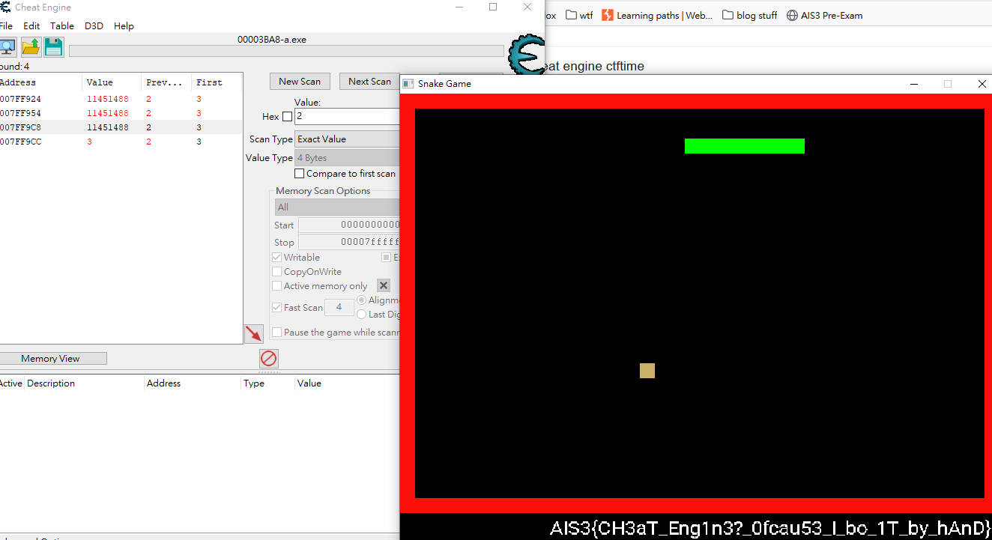The image size is (992, 540).
Task: Click the floppy disk save icon
Action: click(54, 47)
